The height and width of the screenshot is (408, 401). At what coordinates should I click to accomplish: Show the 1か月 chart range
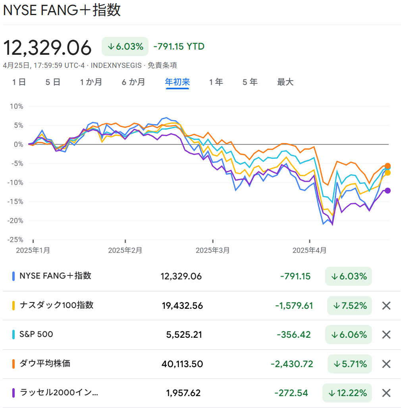91,82
